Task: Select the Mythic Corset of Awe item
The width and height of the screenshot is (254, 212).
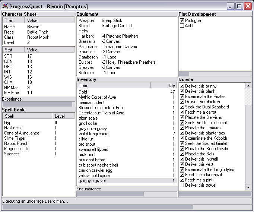Action: click(x=127, y=97)
